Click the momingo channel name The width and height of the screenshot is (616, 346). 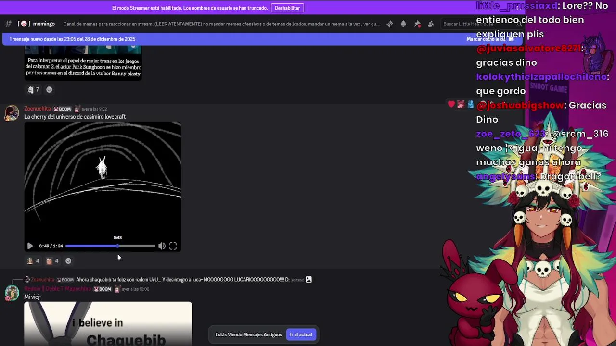point(44,24)
